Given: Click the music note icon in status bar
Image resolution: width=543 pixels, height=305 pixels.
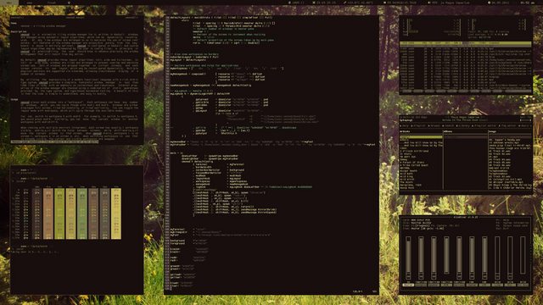Looking at the screenshot, I should tap(429, 3).
